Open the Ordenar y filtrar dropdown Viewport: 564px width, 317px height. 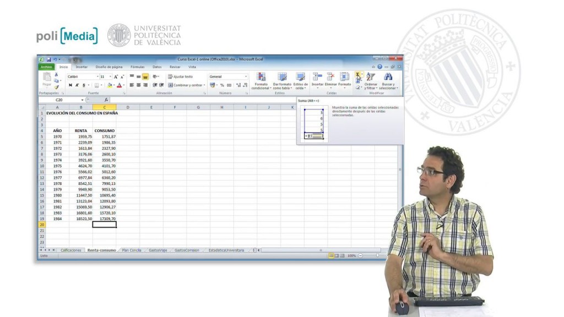click(371, 81)
